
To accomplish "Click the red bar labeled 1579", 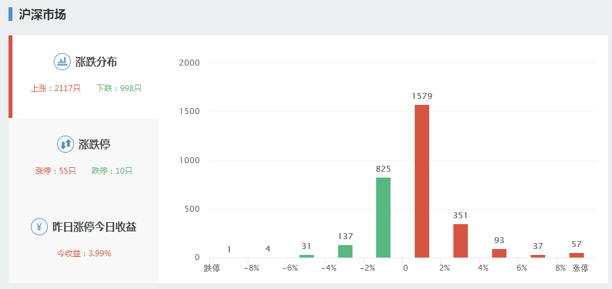I will [x=422, y=182].
